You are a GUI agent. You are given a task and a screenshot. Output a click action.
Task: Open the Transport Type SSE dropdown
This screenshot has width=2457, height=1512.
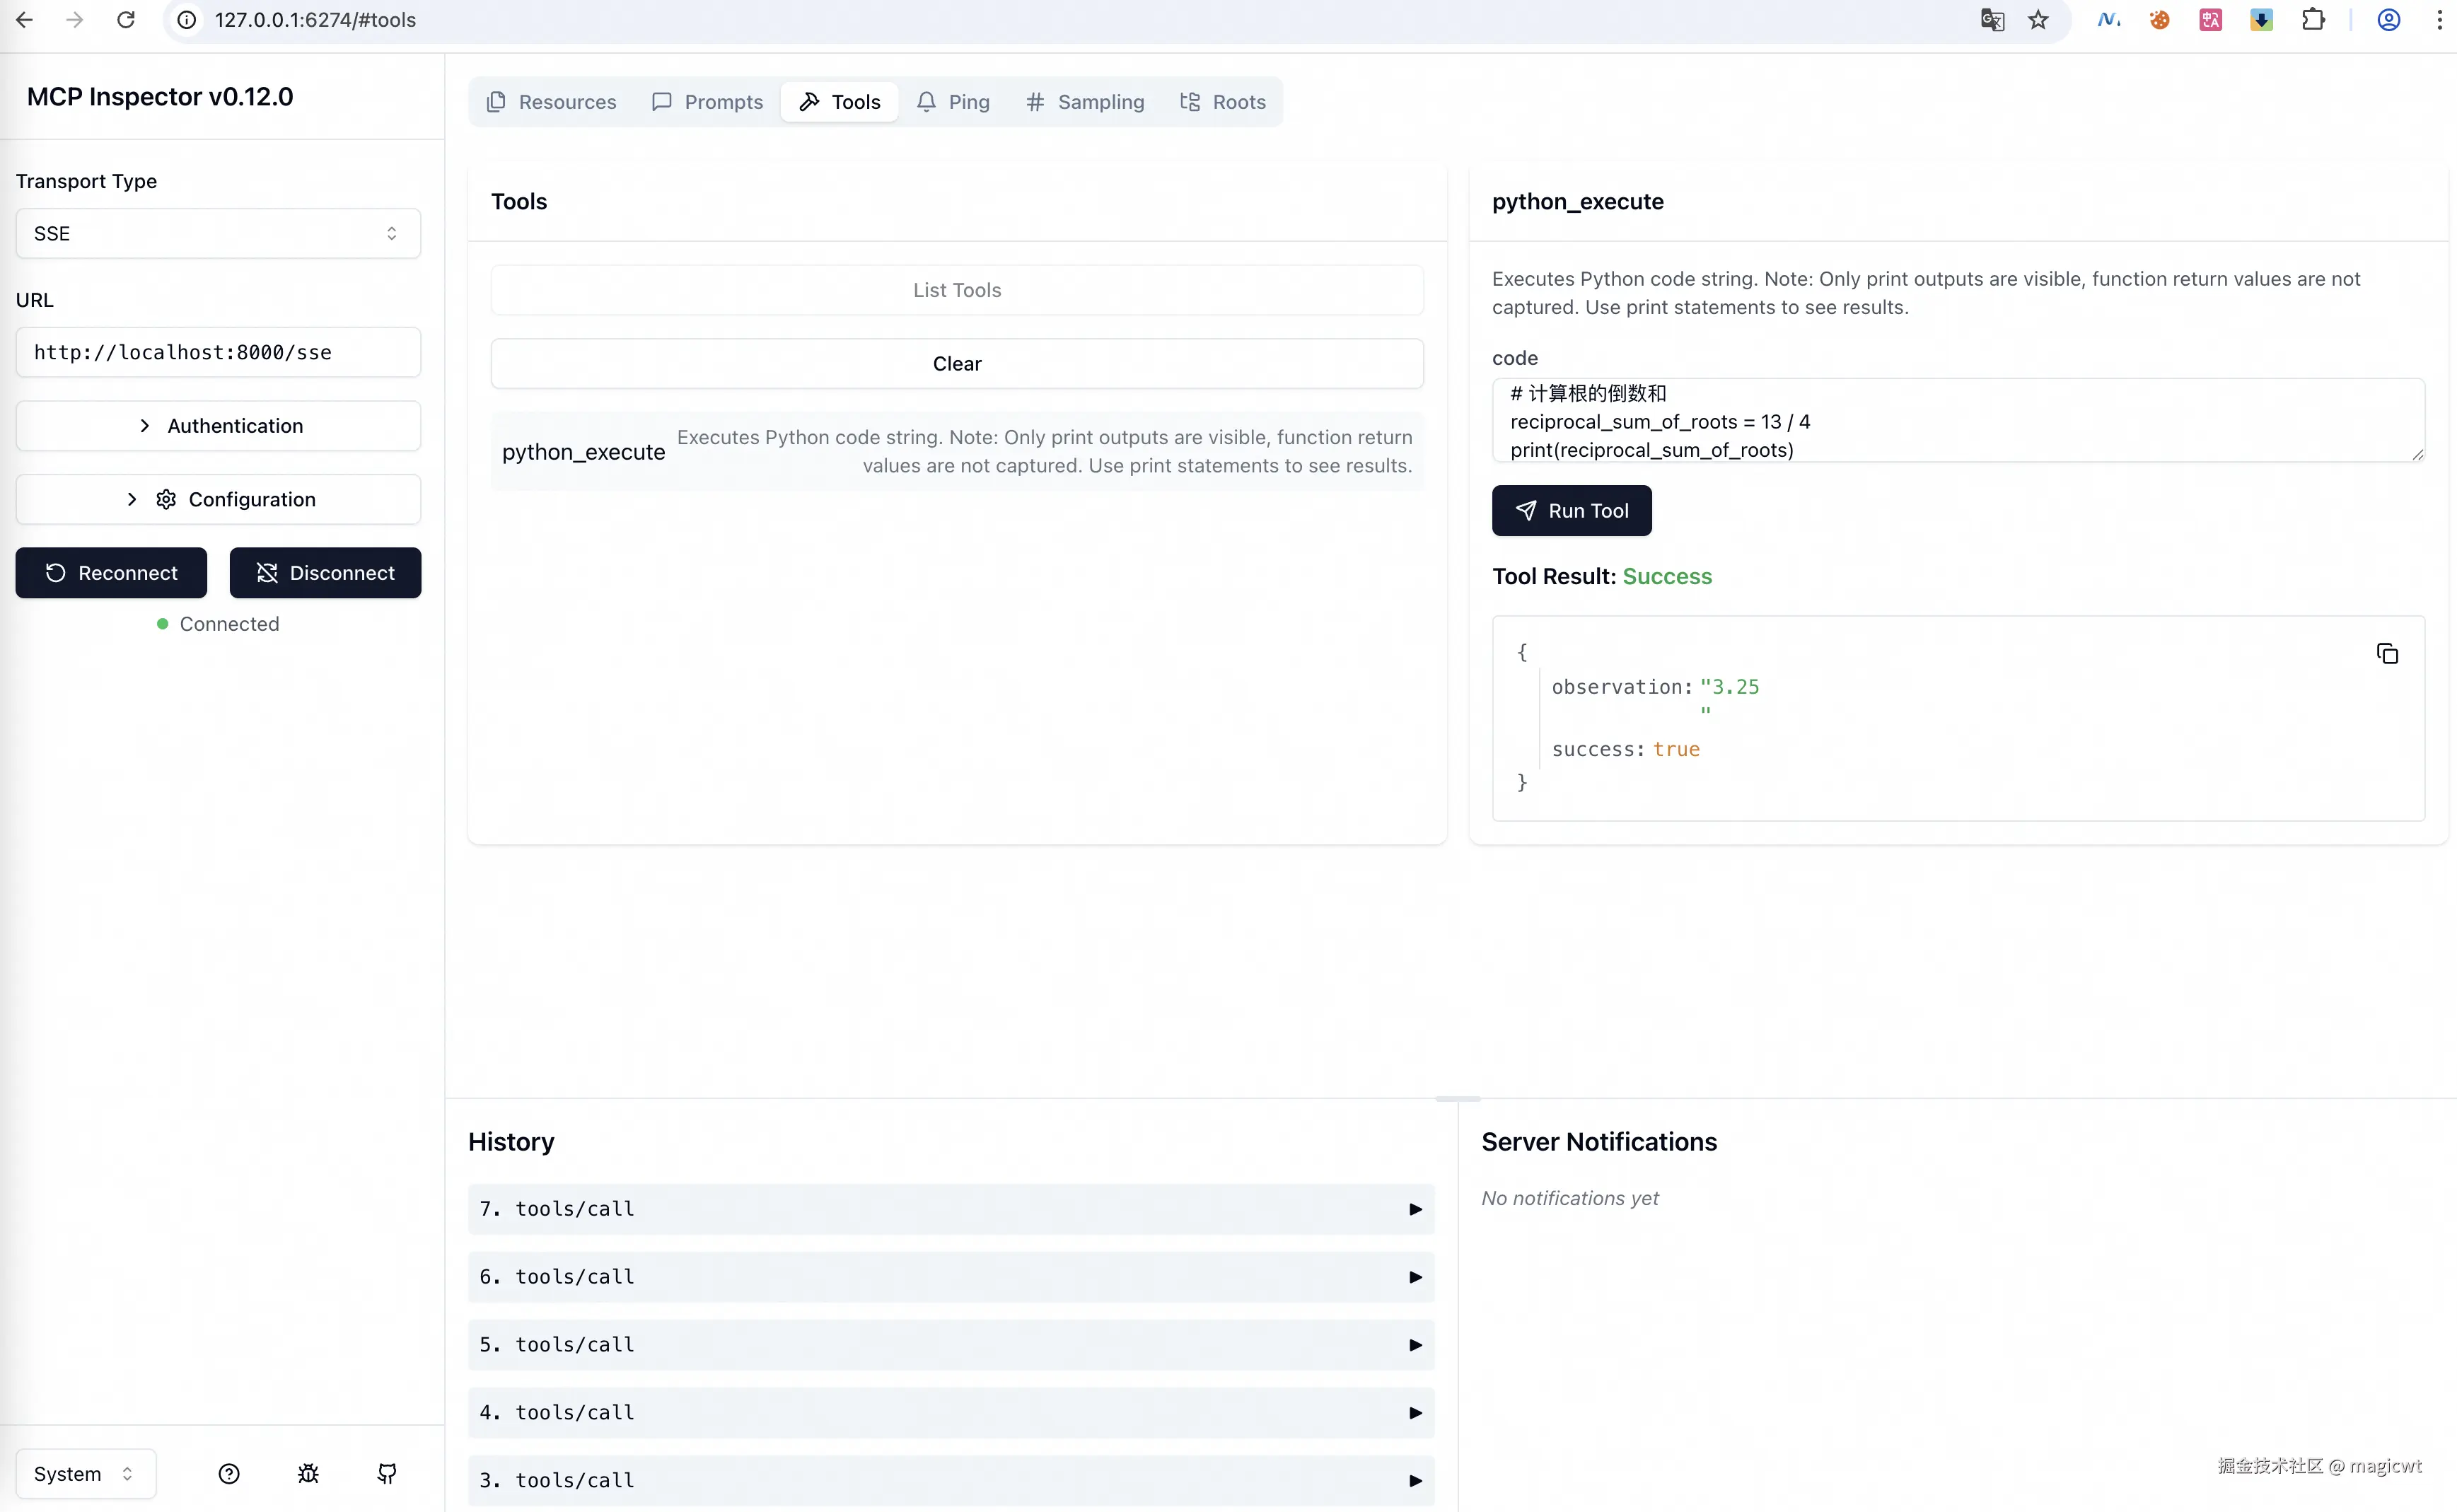[218, 233]
